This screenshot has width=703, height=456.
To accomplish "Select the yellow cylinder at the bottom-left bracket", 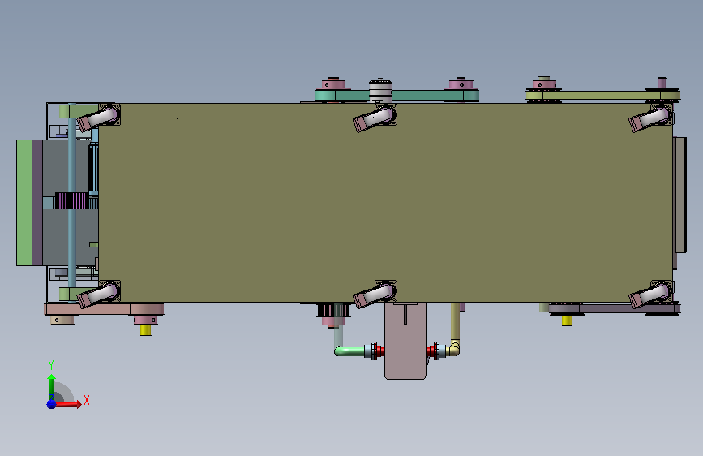I will [x=146, y=330].
